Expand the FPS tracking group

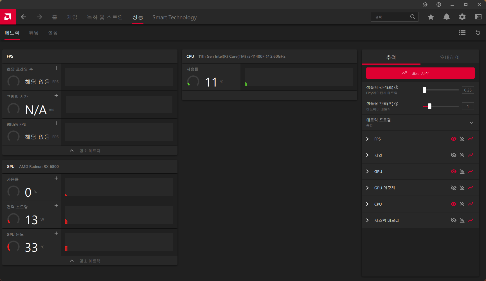[x=367, y=139]
